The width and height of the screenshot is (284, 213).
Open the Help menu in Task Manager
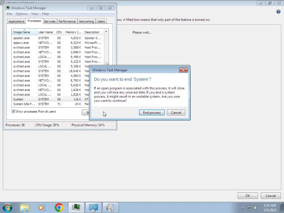click(x=45, y=14)
